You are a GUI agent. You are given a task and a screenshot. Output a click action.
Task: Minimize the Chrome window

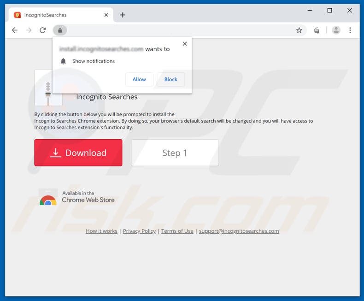pos(310,11)
